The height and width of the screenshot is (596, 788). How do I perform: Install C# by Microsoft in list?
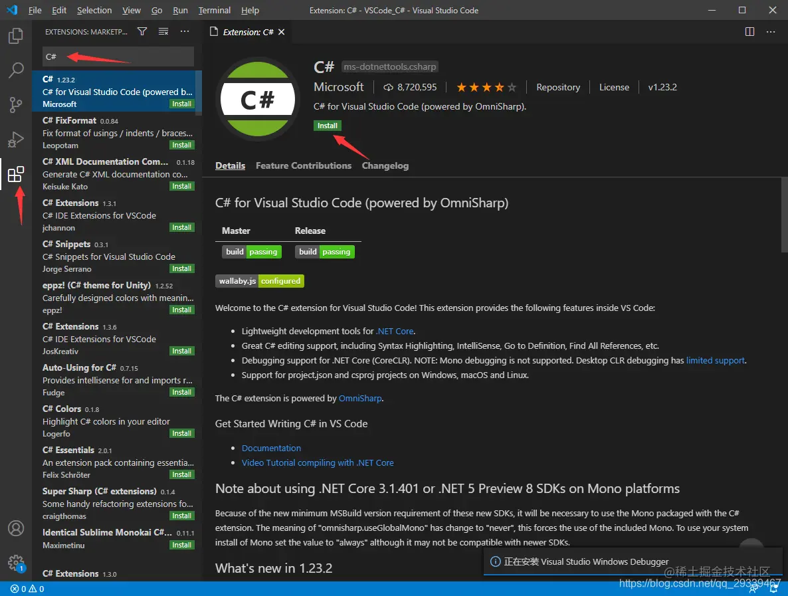pos(181,104)
